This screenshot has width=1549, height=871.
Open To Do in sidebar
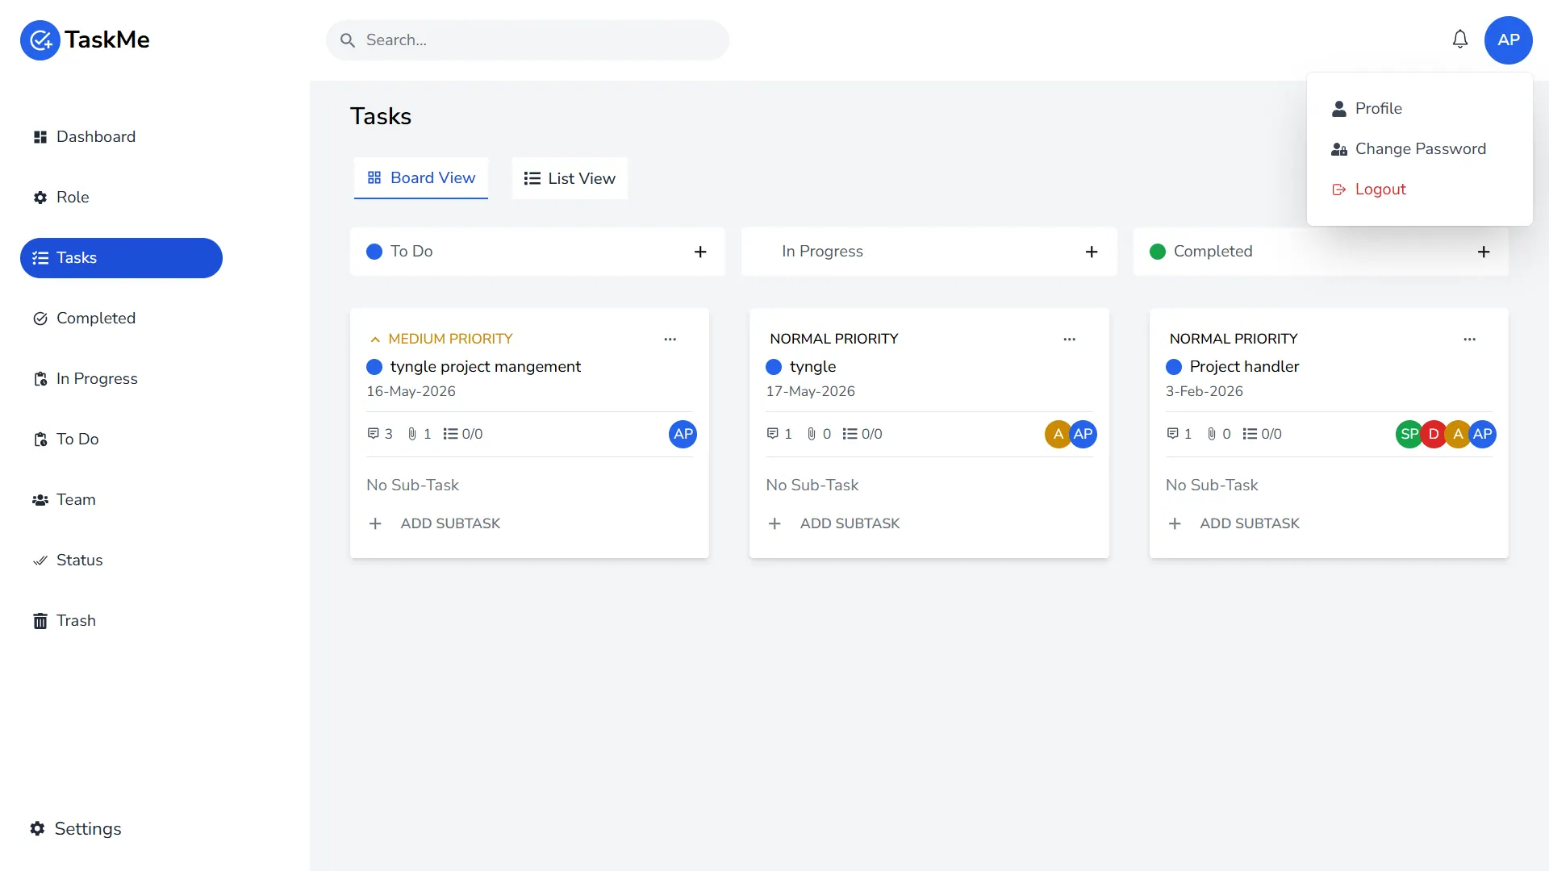121,440
